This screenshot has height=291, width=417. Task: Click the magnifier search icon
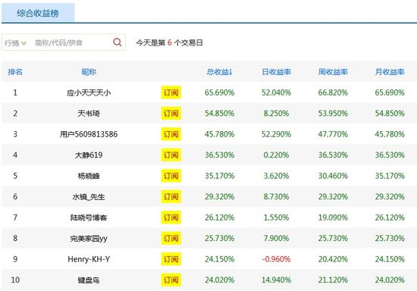pyautogui.click(x=118, y=42)
